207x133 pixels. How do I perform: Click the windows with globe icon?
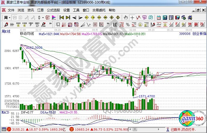pos(183,18)
